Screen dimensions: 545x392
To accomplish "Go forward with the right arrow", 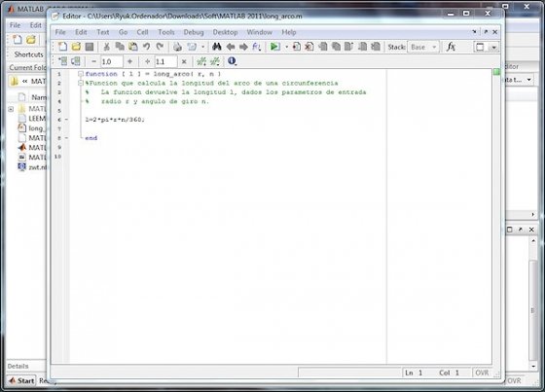I will (243, 47).
